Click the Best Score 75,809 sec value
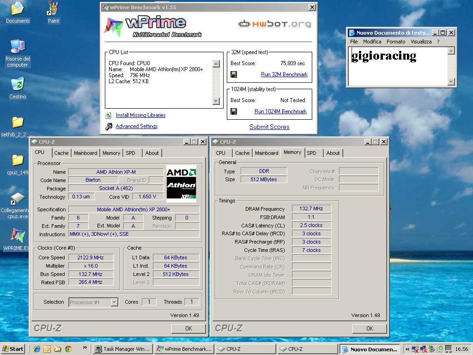This screenshot has height=355, width=473. (292, 63)
